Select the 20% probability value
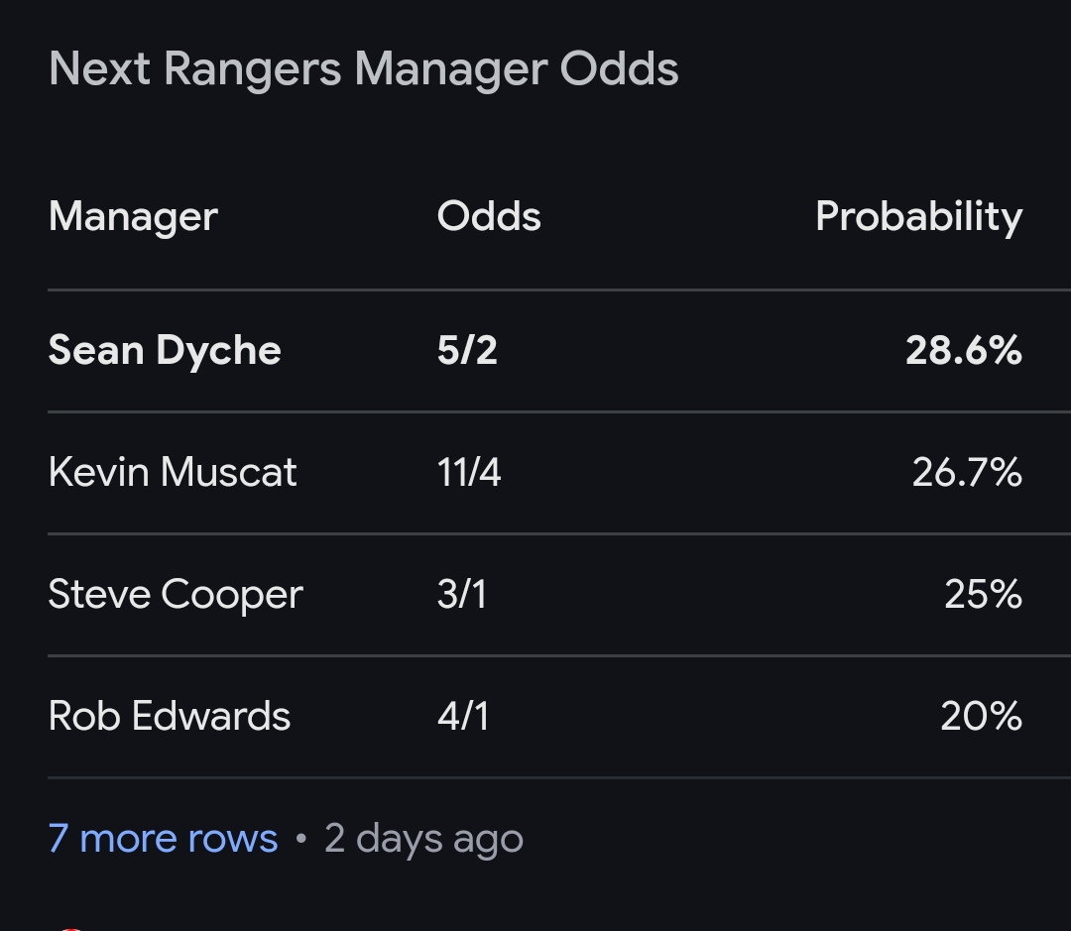 [981, 717]
